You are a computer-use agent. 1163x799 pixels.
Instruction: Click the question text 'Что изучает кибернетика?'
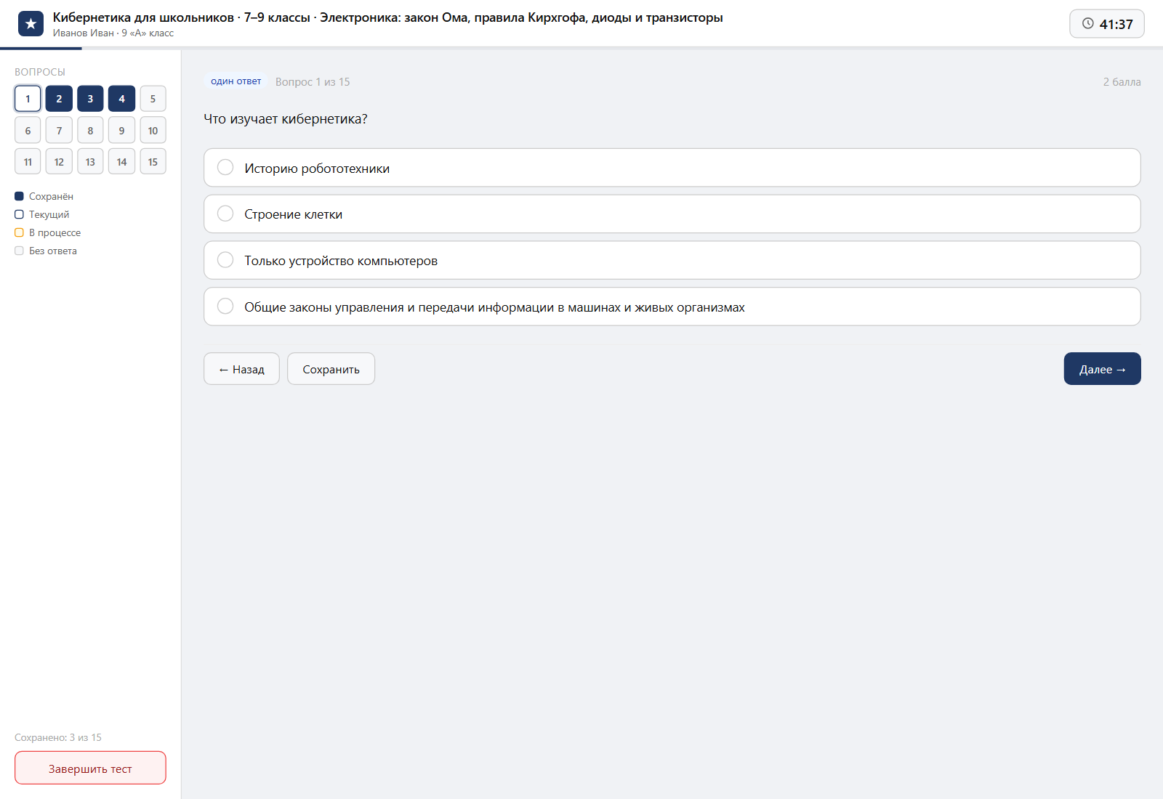[x=286, y=119]
